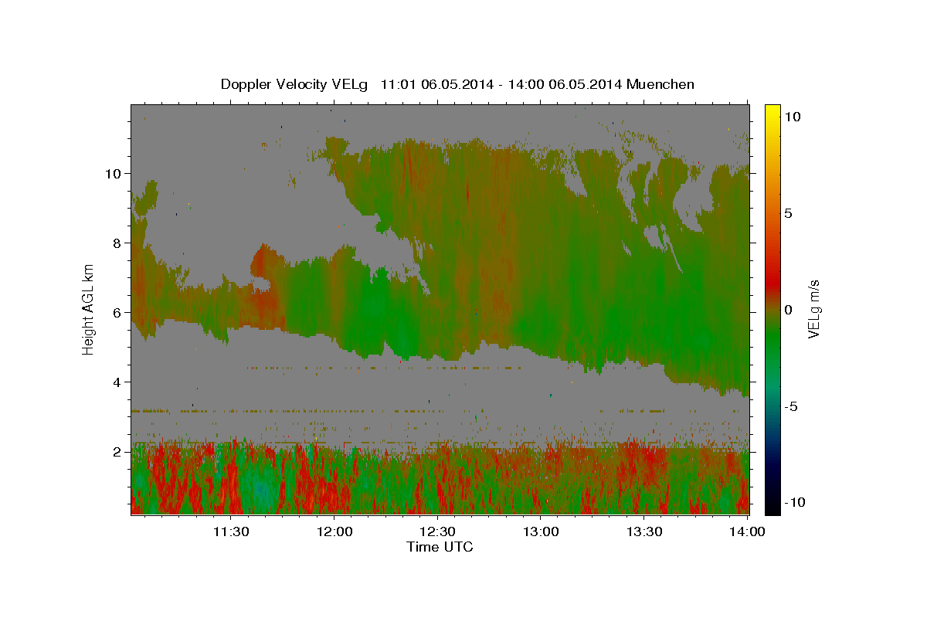Click the '13:00' time tick label

542,531
